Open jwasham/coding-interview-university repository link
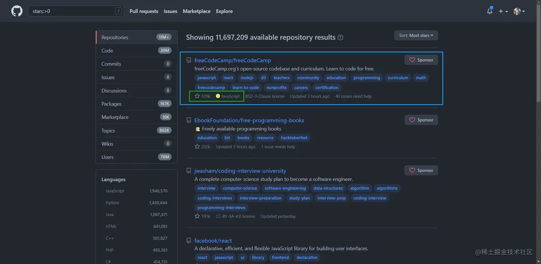 point(240,171)
